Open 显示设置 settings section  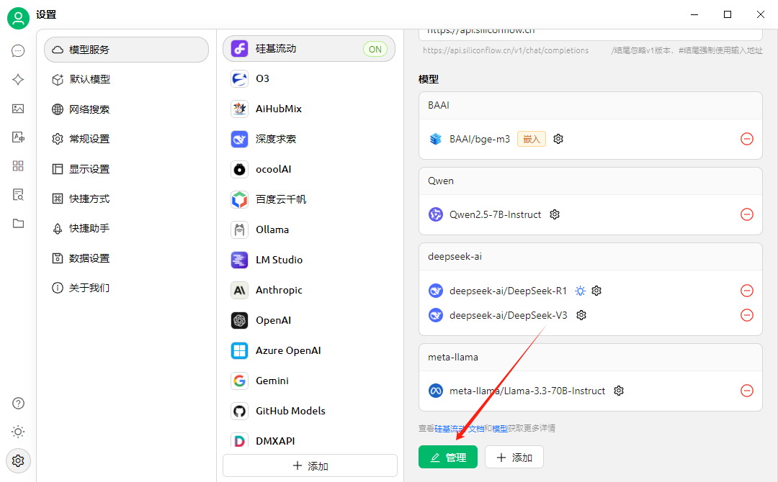click(x=127, y=169)
